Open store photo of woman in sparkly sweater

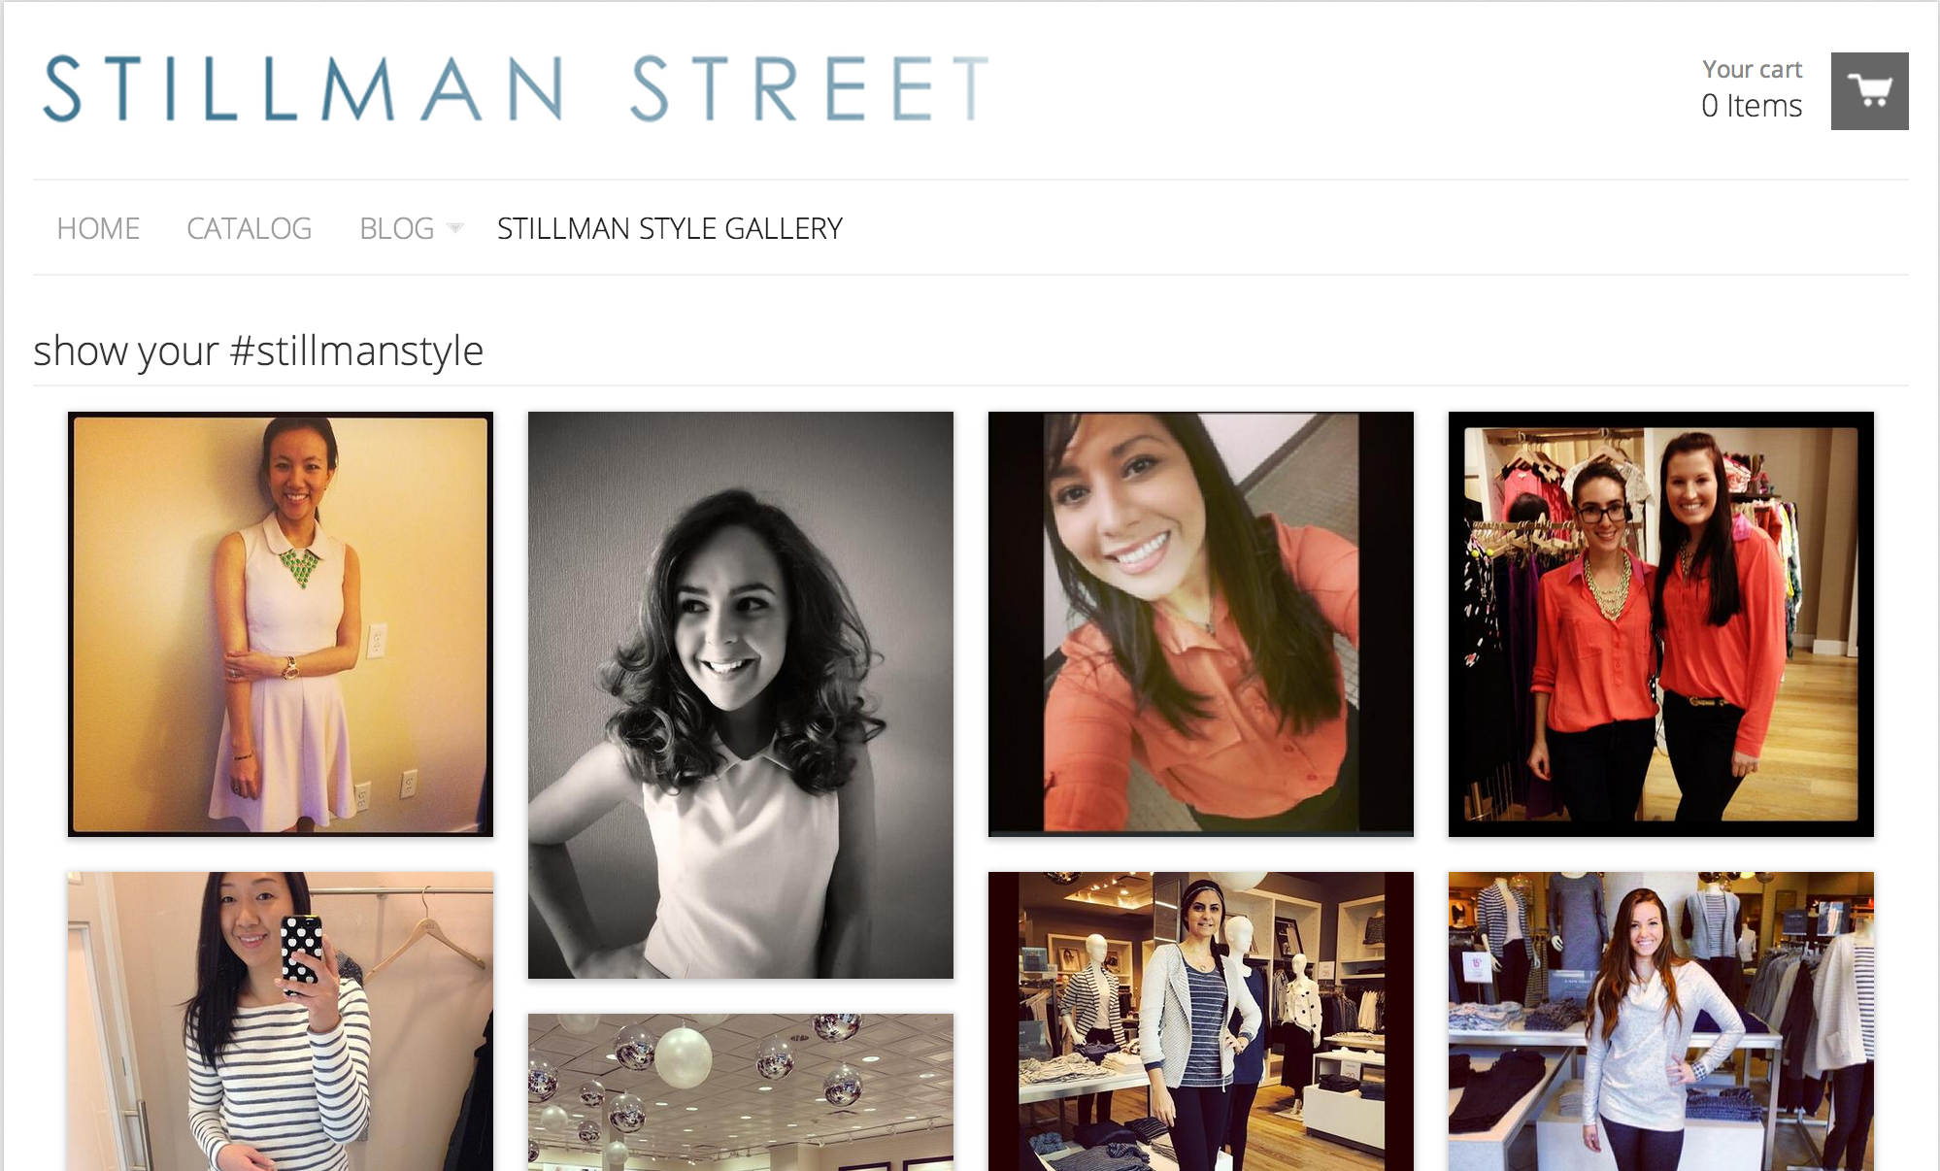coord(1661,1021)
